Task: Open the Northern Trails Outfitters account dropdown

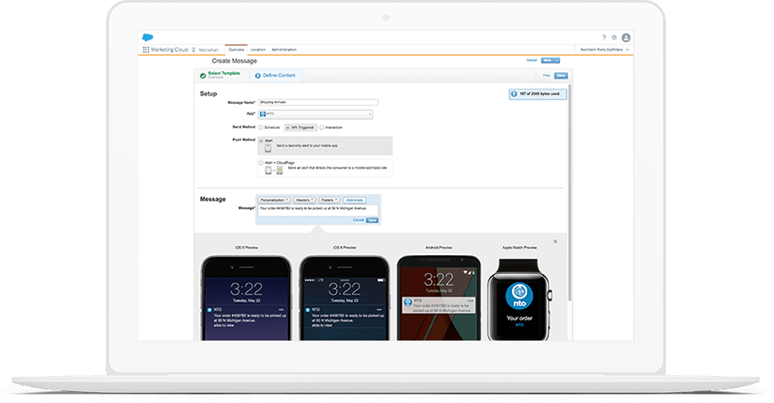Action: (605, 50)
